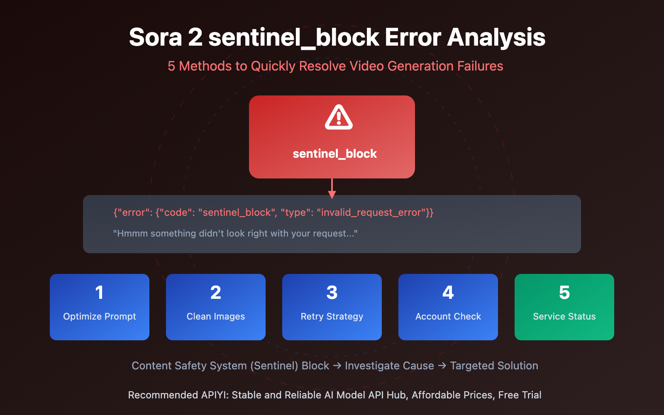Select the Clean Images card label
Screen dimensions: 664x415
(x=216, y=317)
